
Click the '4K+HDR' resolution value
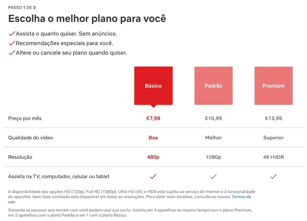pos(273,157)
